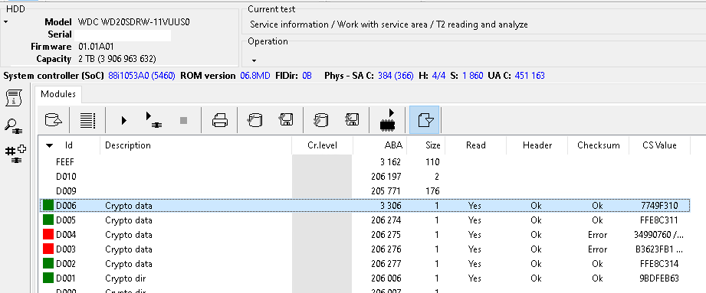Click the play arrow toolbar button
Viewport: 706px width, 293px height.
tap(124, 120)
